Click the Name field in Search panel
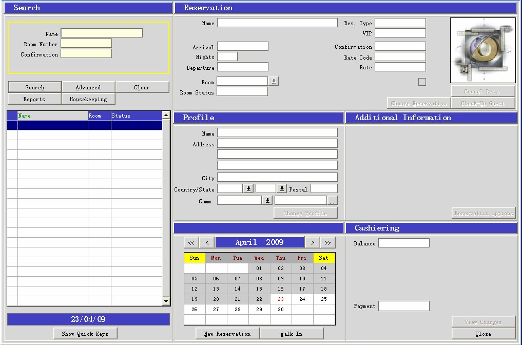Viewport: 522px width, 345px height. [x=102, y=33]
